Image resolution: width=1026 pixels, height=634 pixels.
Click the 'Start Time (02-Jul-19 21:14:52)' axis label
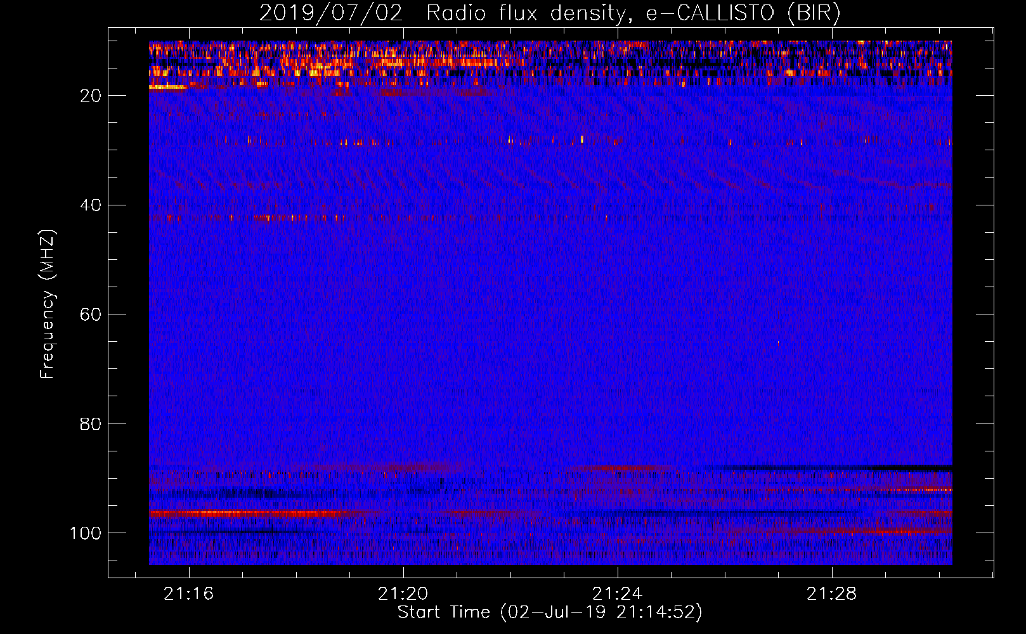coord(550,612)
